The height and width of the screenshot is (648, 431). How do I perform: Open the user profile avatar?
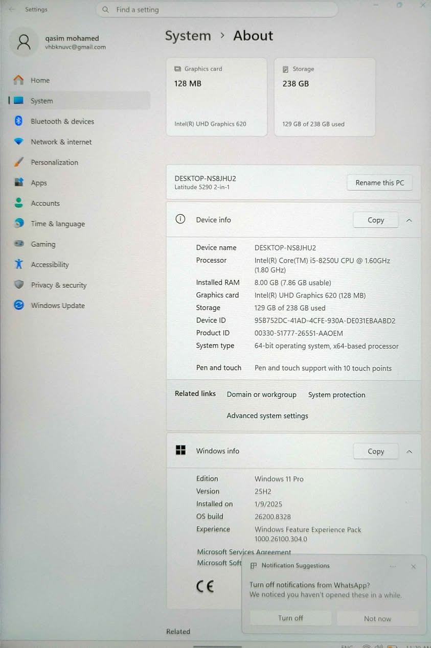(24, 42)
